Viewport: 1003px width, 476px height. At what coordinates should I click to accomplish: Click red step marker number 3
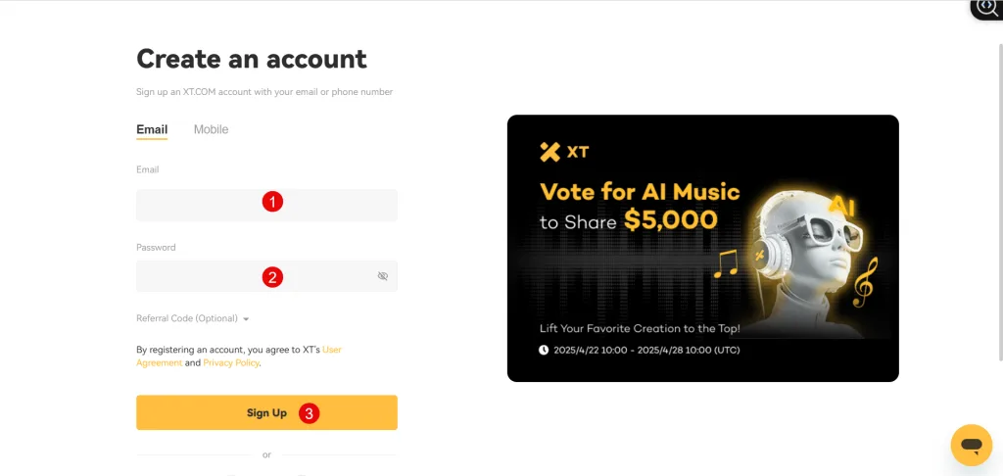(309, 413)
